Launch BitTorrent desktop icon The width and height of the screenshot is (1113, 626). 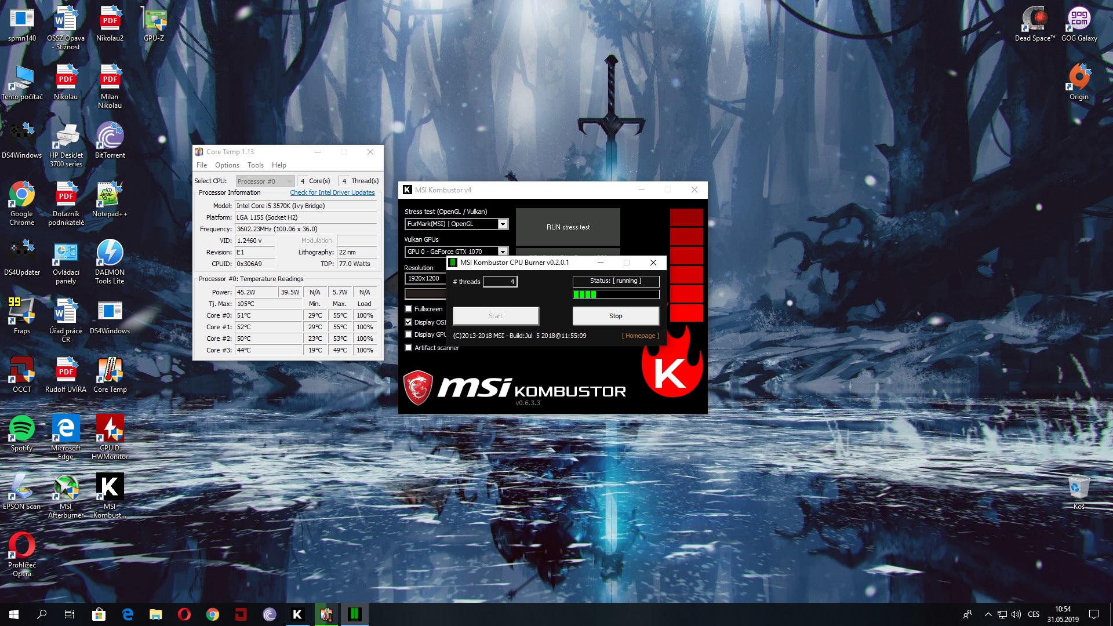[110, 141]
